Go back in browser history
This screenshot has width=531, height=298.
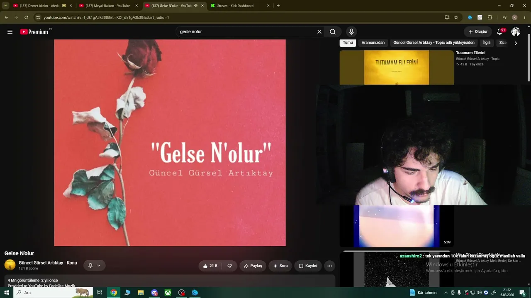6,17
